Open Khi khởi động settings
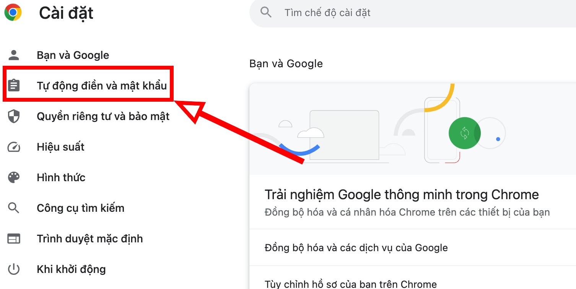The width and height of the screenshot is (576, 289). click(x=71, y=269)
